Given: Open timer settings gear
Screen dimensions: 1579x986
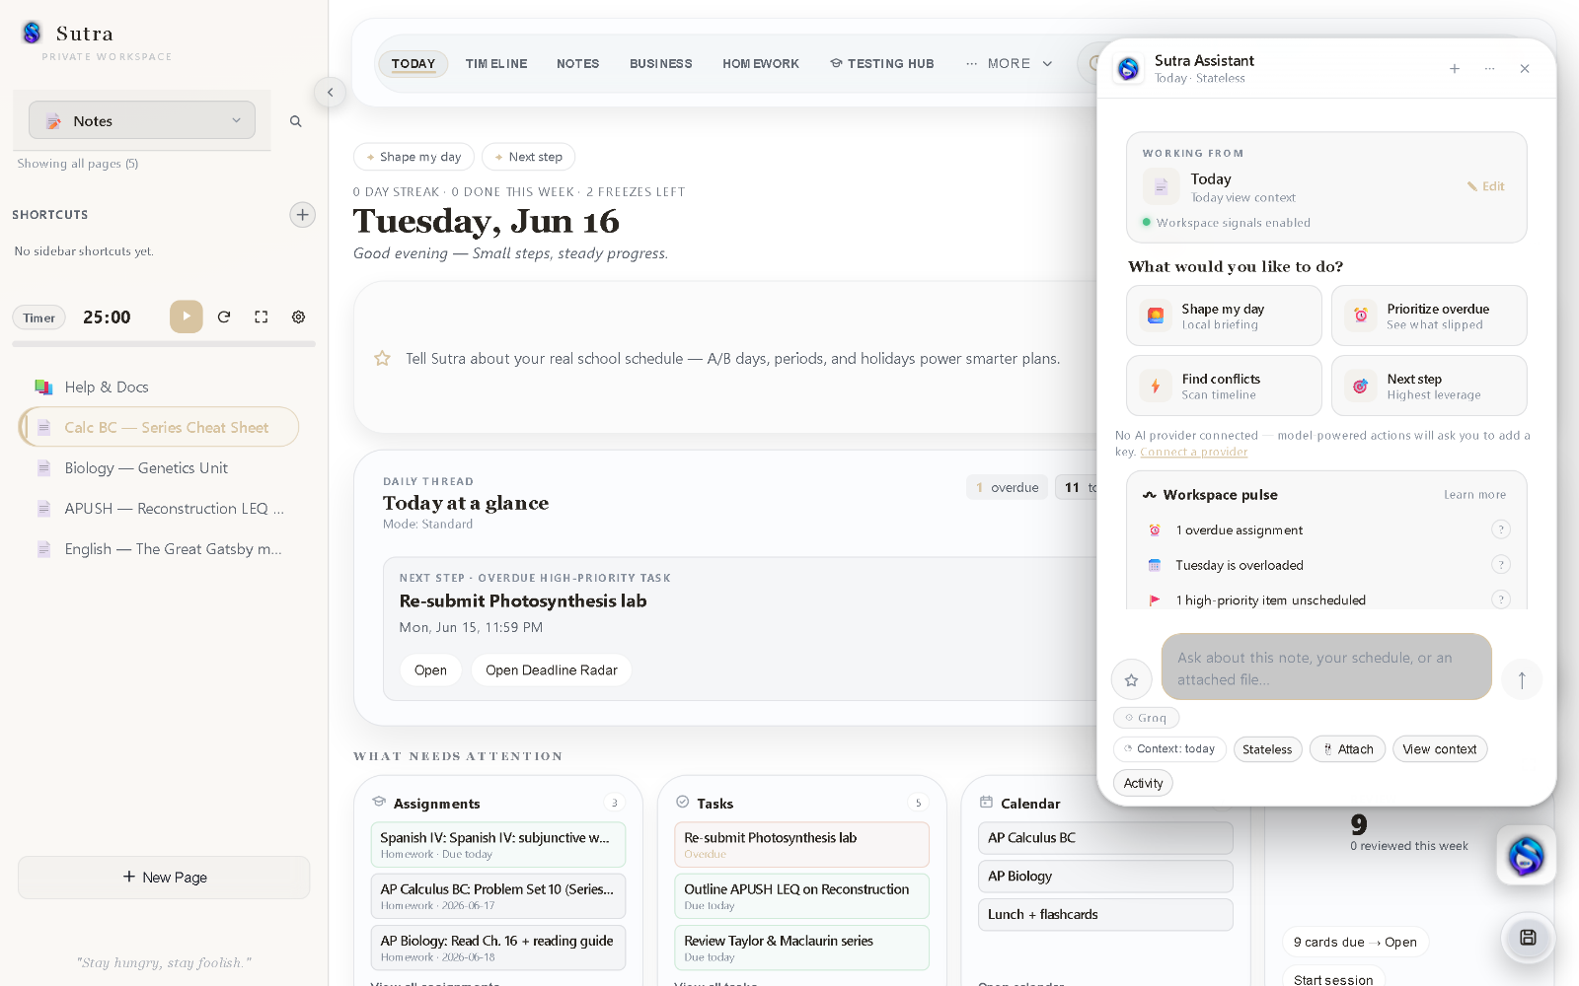Looking at the screenshot, I should pyautogui.click(x=298, y=317).
